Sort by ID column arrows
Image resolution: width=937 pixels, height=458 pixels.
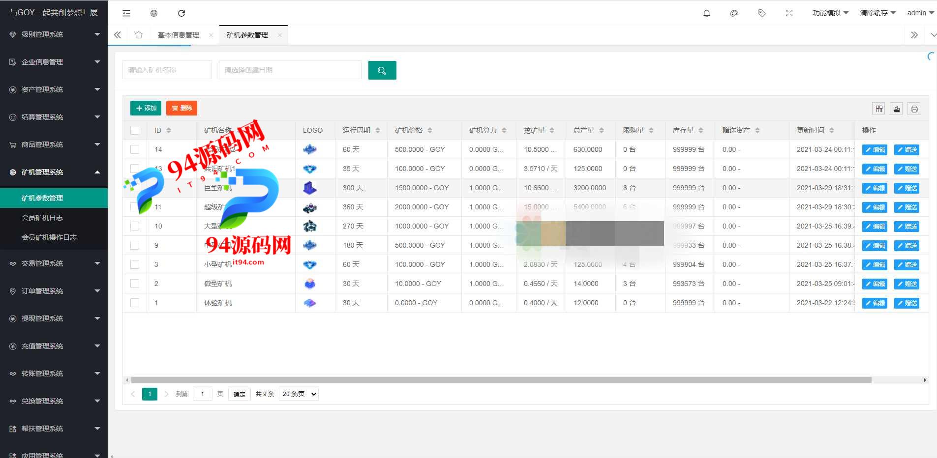[169, 130]
